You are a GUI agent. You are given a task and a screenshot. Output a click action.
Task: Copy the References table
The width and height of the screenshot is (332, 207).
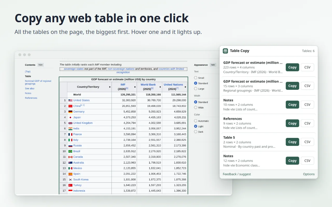tap(292, 123)
